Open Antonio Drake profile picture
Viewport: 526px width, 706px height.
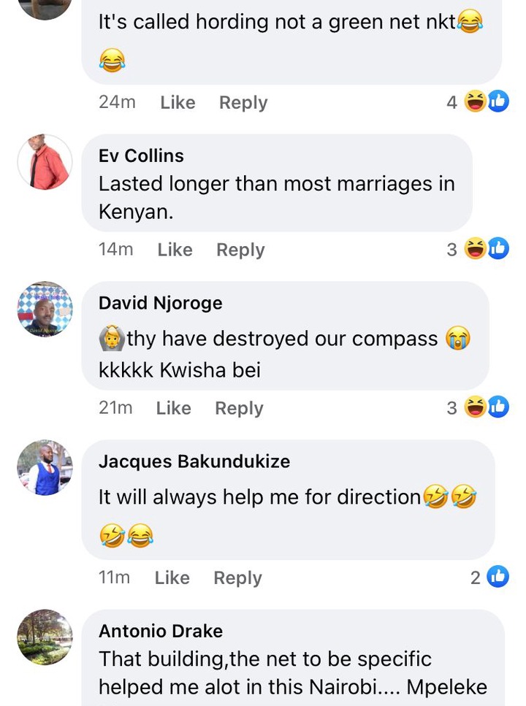click(x=45, y=637)
